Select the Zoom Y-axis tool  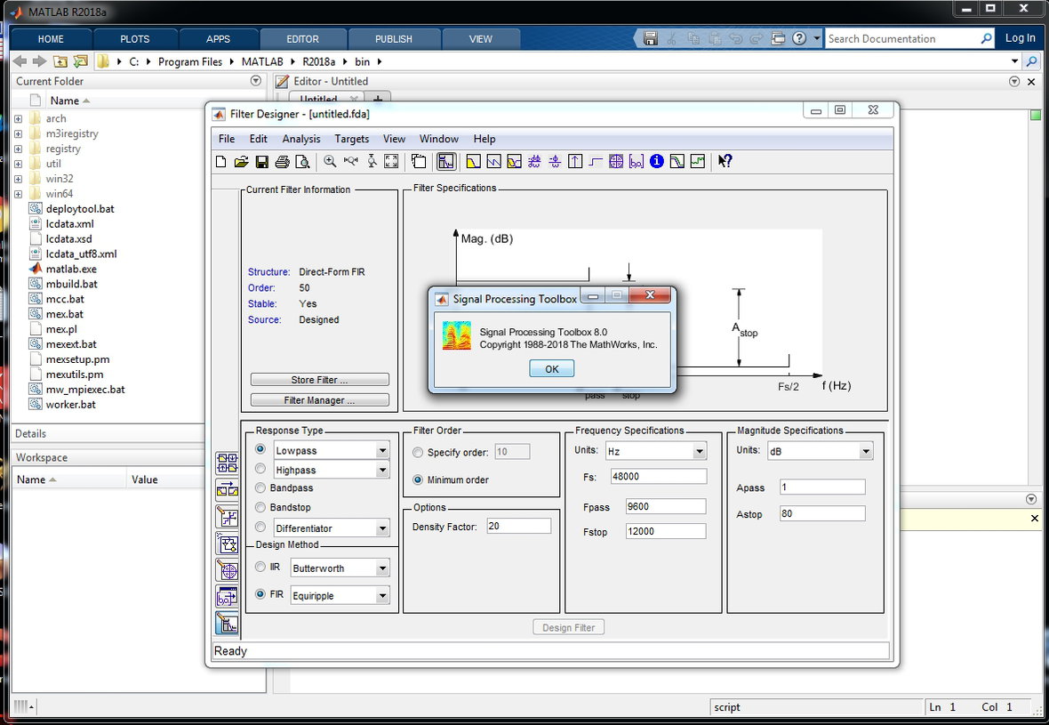(x=372, y=161)
